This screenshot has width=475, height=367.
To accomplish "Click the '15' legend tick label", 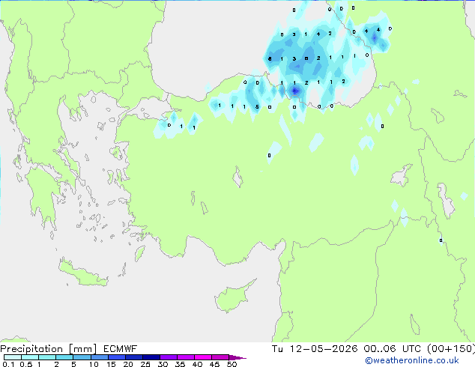I will 111,364.
